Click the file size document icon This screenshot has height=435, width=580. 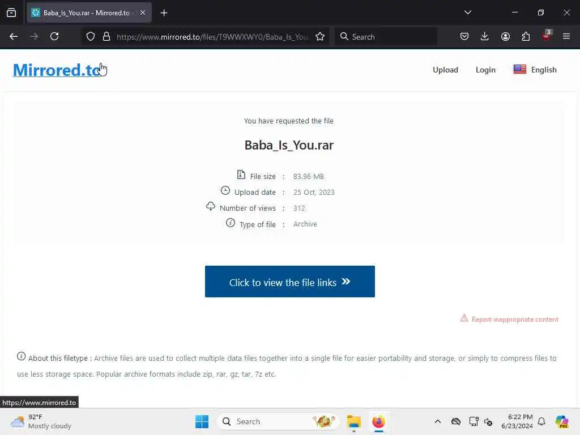point(241,174)
